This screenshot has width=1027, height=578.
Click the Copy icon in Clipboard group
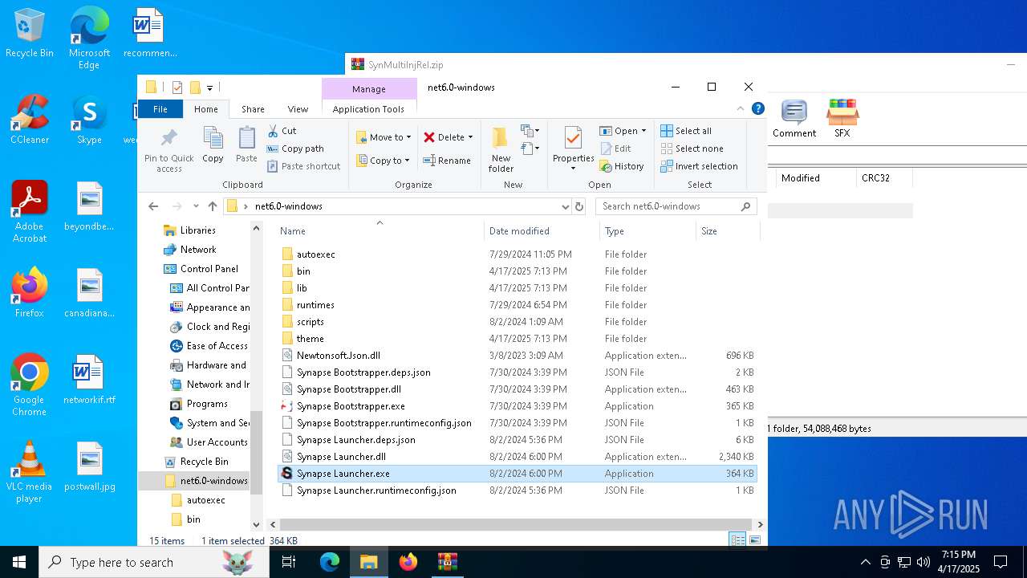(213, 144)
